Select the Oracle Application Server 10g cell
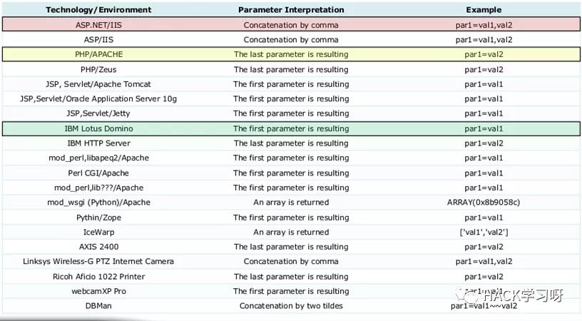 click(x=98, y=99)
